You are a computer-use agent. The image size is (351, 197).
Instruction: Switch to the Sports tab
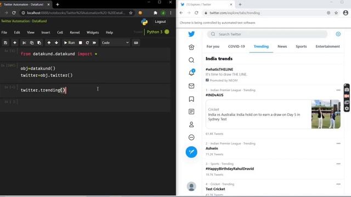301,47
